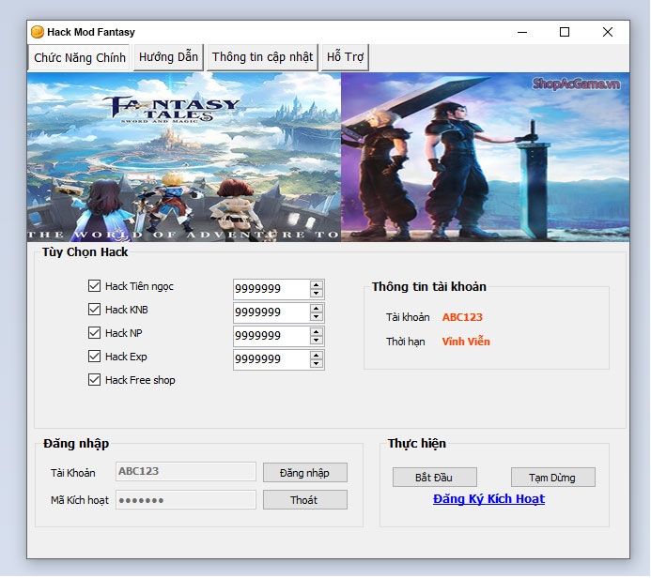This screenshot has width=651, height=578.
Task: Uncheck the Hack Free shop checkbox
Action: click(x=94, y=380)
